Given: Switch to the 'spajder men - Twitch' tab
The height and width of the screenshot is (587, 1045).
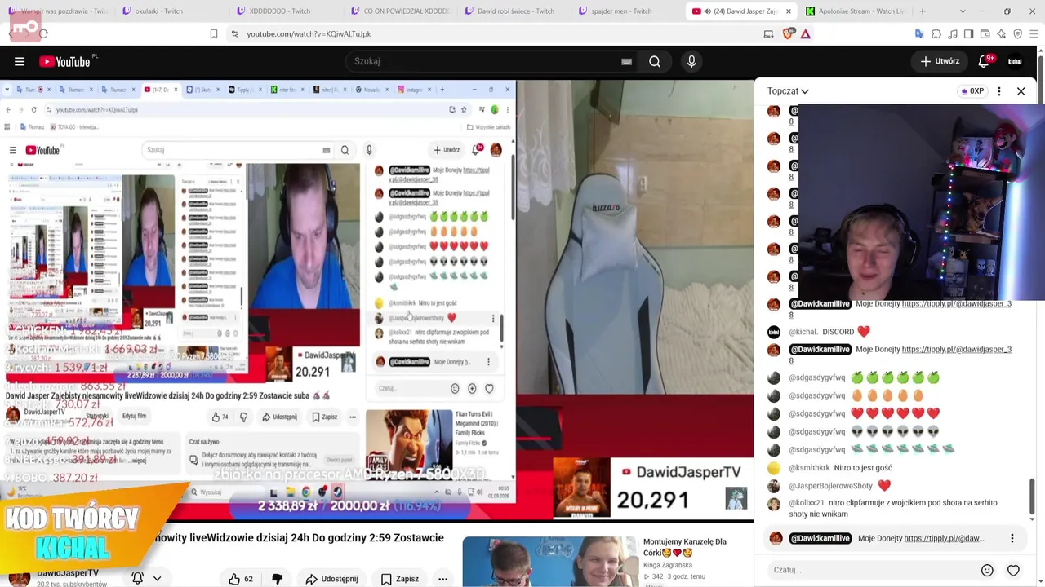Looking at the screenshot, I should 625,11.
